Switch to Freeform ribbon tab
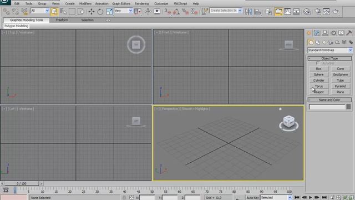The height and width of the screenshot is (200, 355). click(62, 20)
